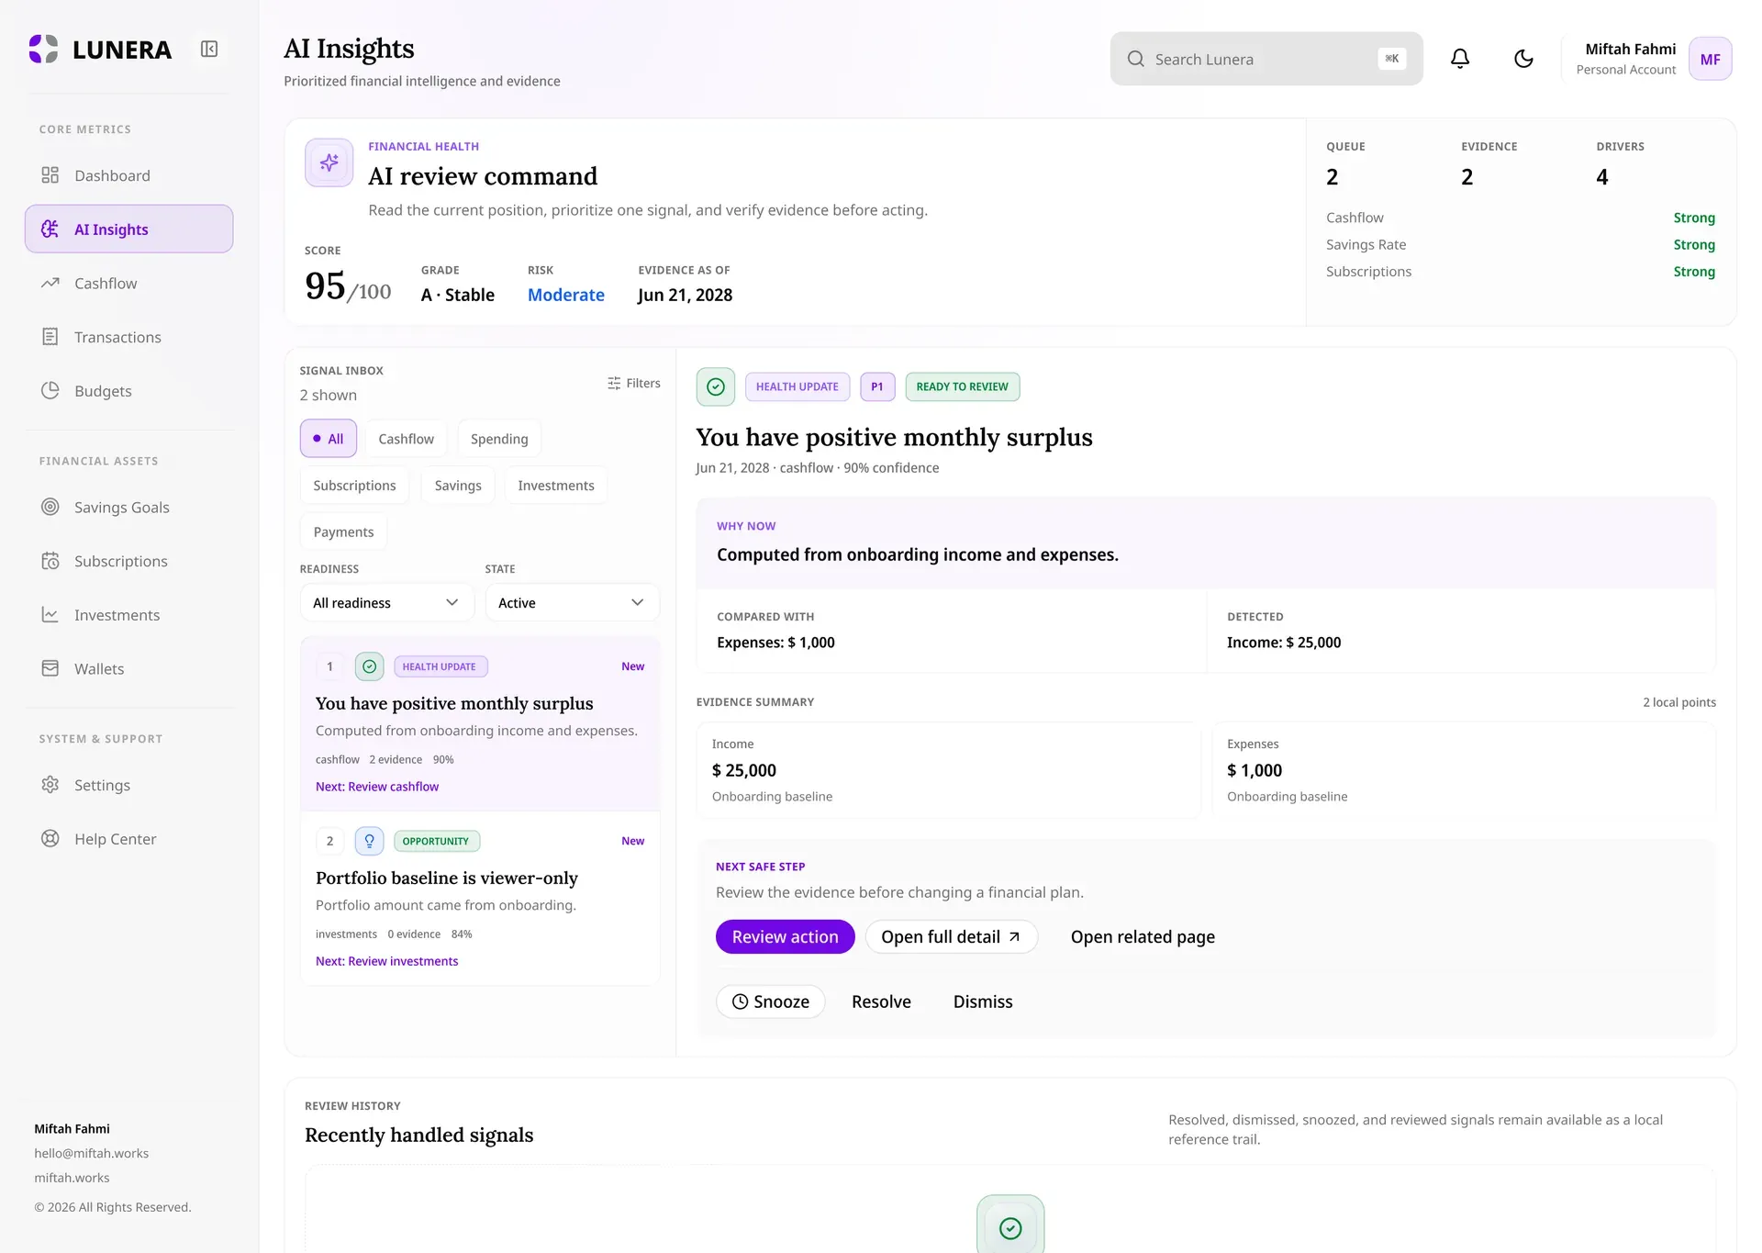Click the lightbulb icon on Portfolio baseline signal
Viewport: 1762px width, 1253px height.
click(369, 841)
